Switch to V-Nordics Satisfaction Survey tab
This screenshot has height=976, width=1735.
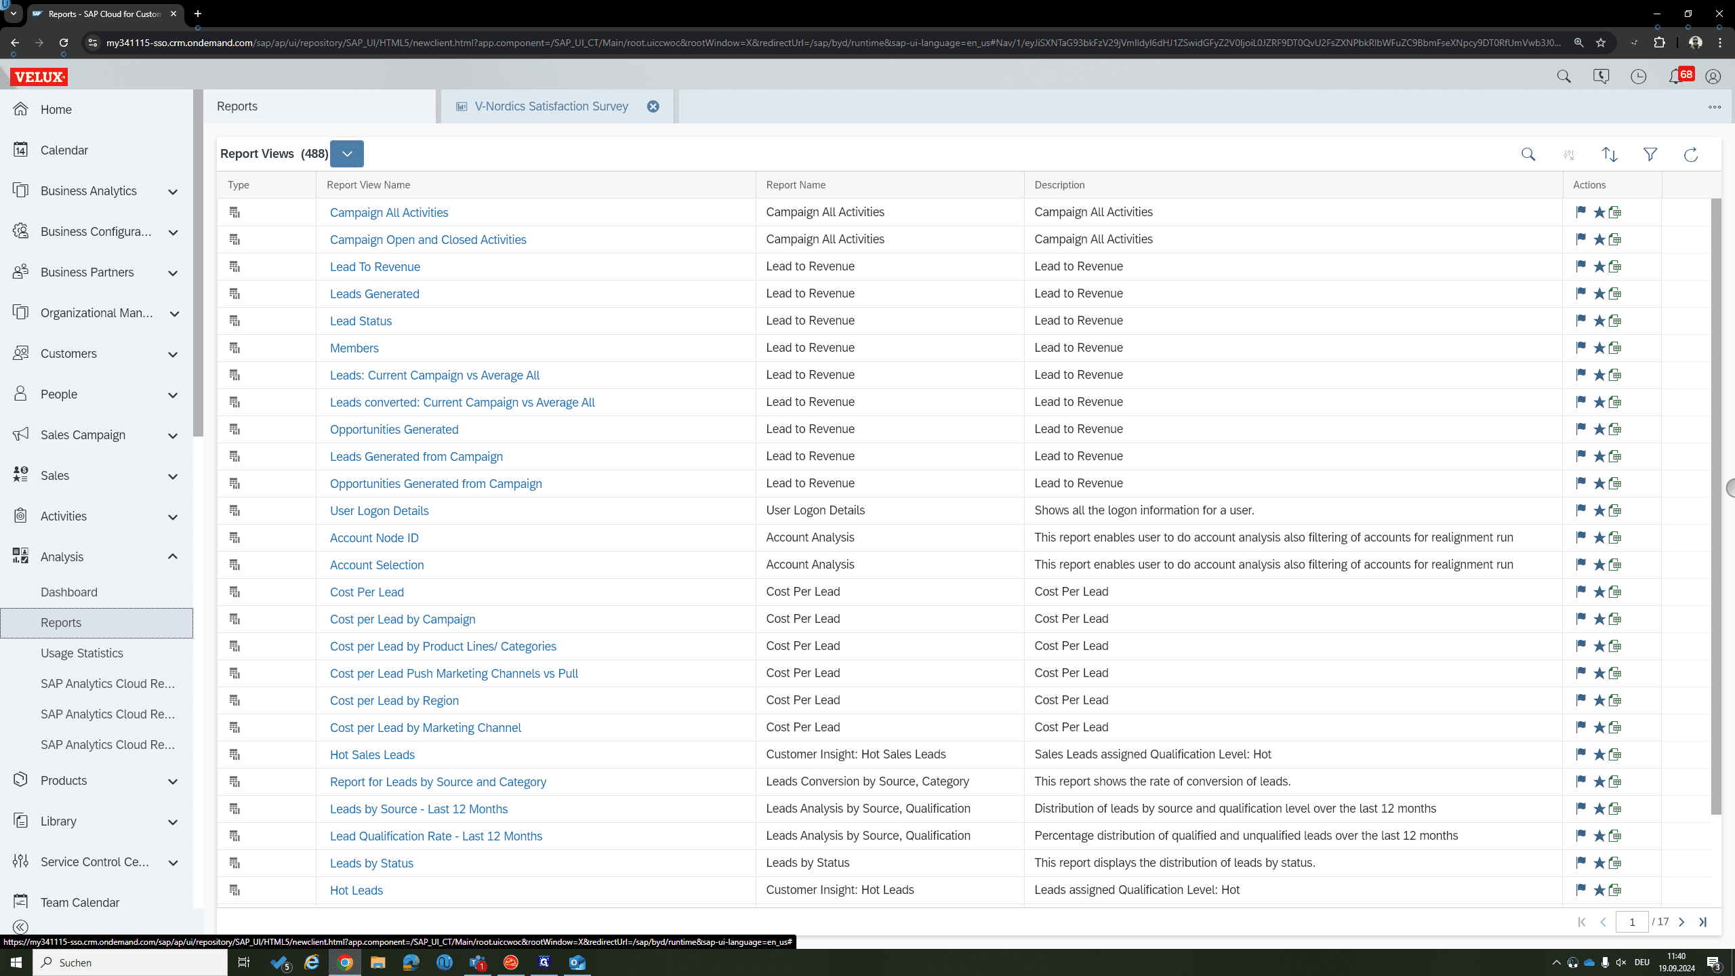(551, 106)
